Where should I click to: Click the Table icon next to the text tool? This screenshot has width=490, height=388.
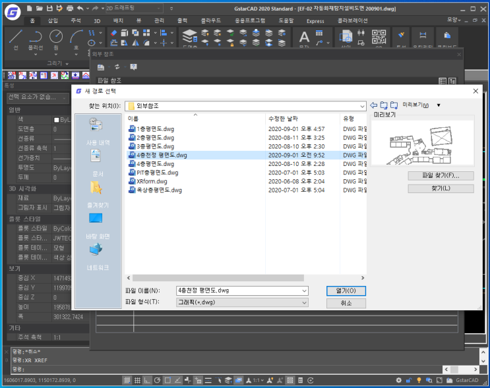pyautogui.click(x=319, y=33)
